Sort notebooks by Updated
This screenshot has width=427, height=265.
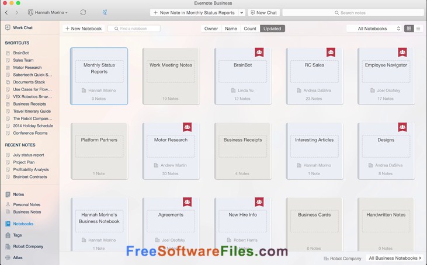272,29
